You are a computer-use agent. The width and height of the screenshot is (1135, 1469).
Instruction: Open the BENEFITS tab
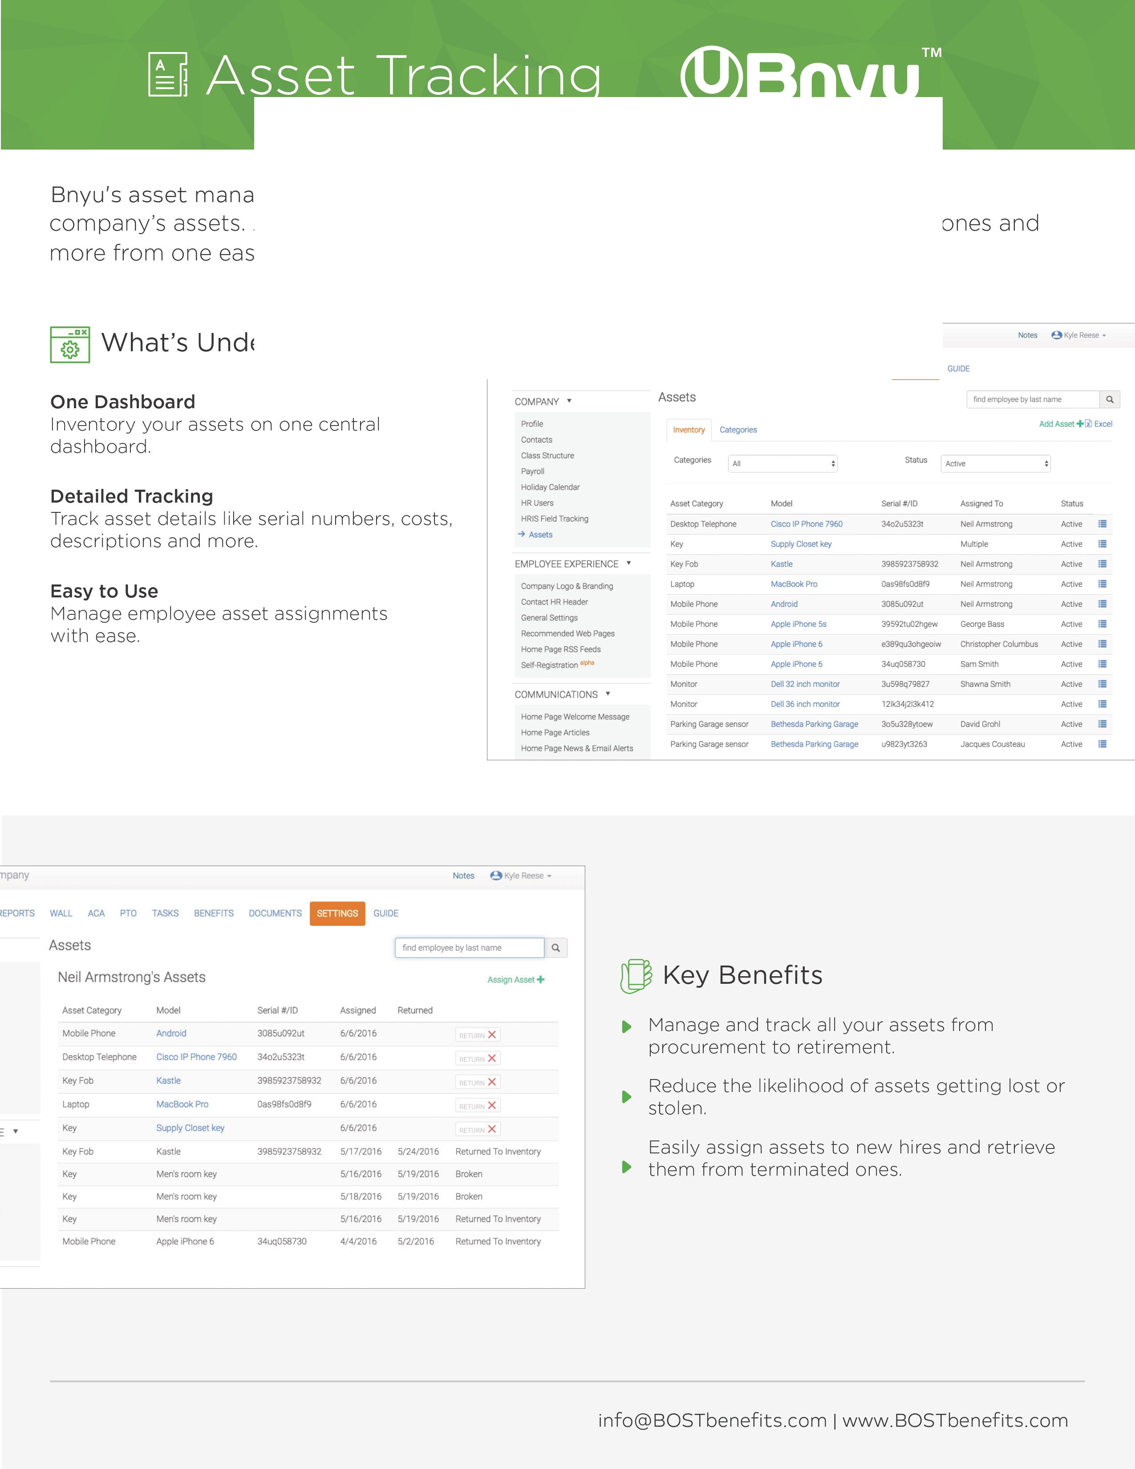[x=214, y=913]
